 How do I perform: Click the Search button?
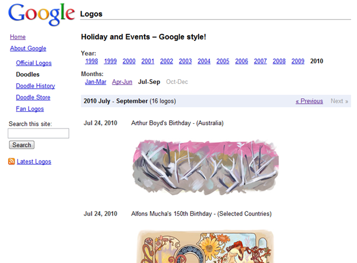point(22,145)
